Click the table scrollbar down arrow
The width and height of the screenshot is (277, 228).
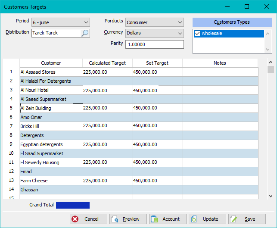[271, 196]
